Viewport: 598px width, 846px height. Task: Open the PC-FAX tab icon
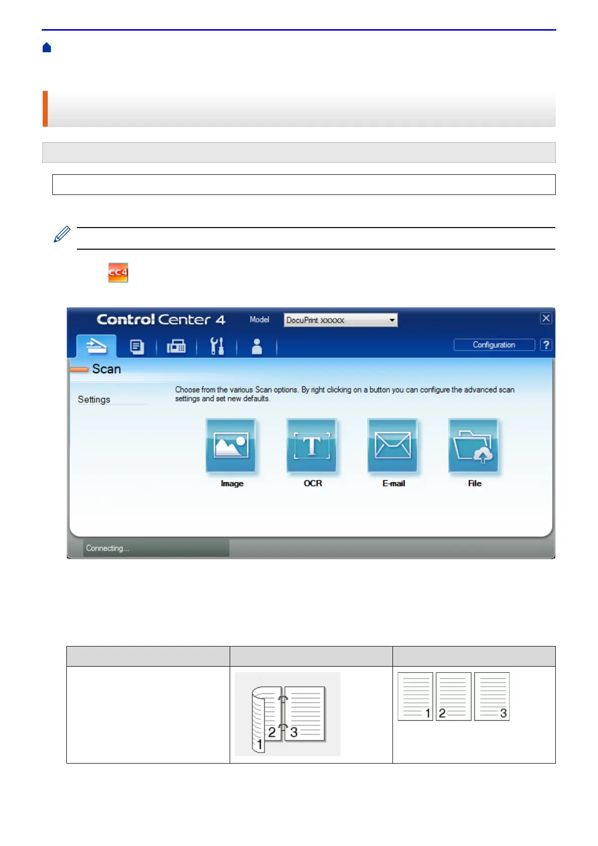(x=176, y=347)
